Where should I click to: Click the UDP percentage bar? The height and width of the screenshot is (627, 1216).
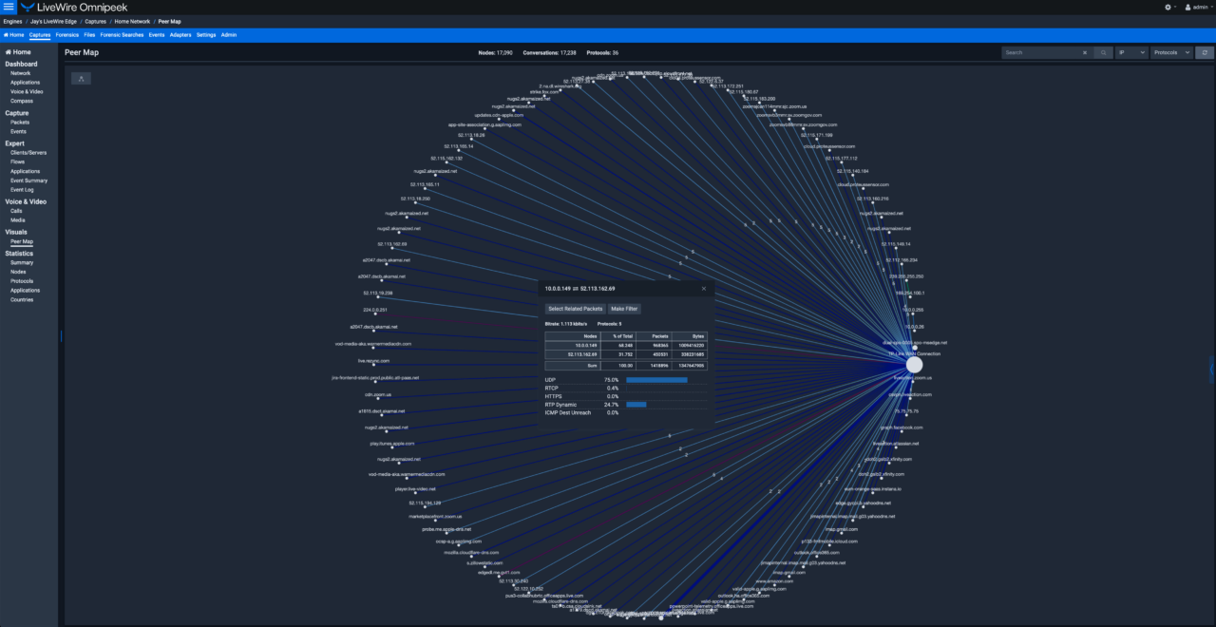click(656, 380)
